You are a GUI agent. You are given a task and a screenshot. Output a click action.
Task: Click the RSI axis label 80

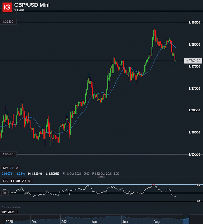tap(198, 185)
